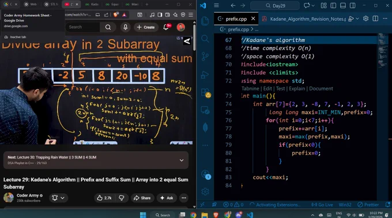Split the editor to the right
The height and width of the screenshot is (218, 392).
(375, 18)
